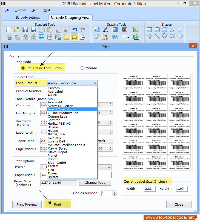Click the highlighted Print icon in the toolbar
Viewport: 200px width, 222px height.
[74, 37]
